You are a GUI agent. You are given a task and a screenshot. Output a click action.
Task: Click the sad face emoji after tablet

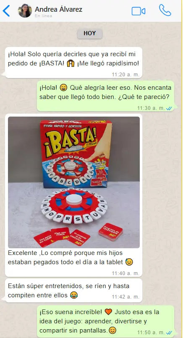pos(129,262)
